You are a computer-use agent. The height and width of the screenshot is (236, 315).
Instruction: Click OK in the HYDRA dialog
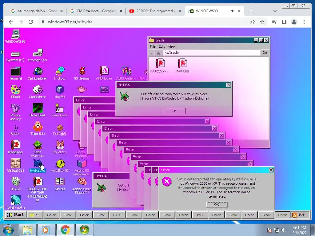coord(174,111)
